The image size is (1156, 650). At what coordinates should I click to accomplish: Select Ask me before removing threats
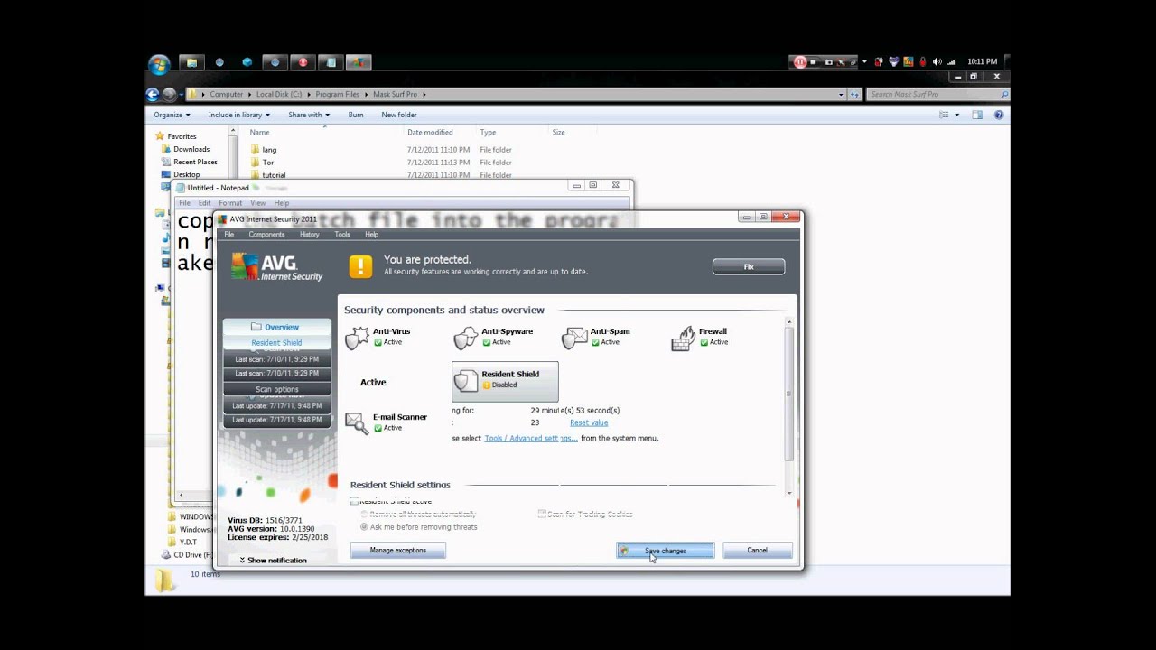[x=364, y=526]
